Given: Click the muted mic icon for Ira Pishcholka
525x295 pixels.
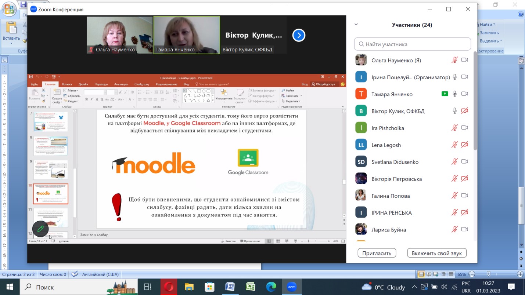Looking at the screenshot, I should tap(455, 128).
